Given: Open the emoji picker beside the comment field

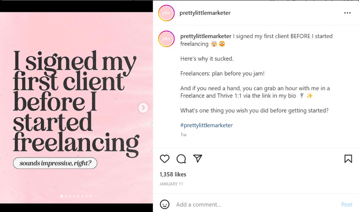Looking at the screenshot, I should (x=165, y=204).
